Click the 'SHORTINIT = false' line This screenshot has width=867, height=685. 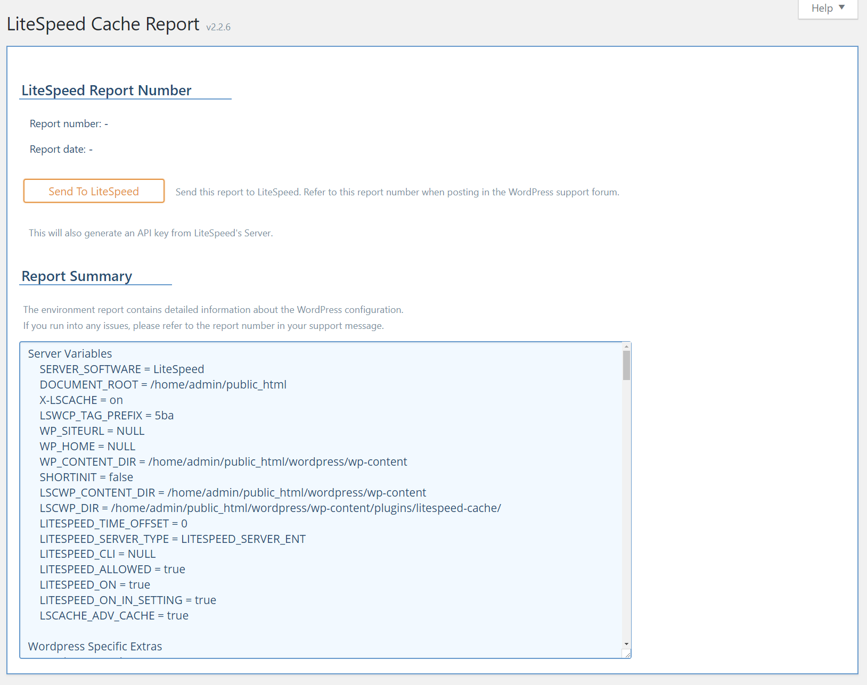(86, 477)
